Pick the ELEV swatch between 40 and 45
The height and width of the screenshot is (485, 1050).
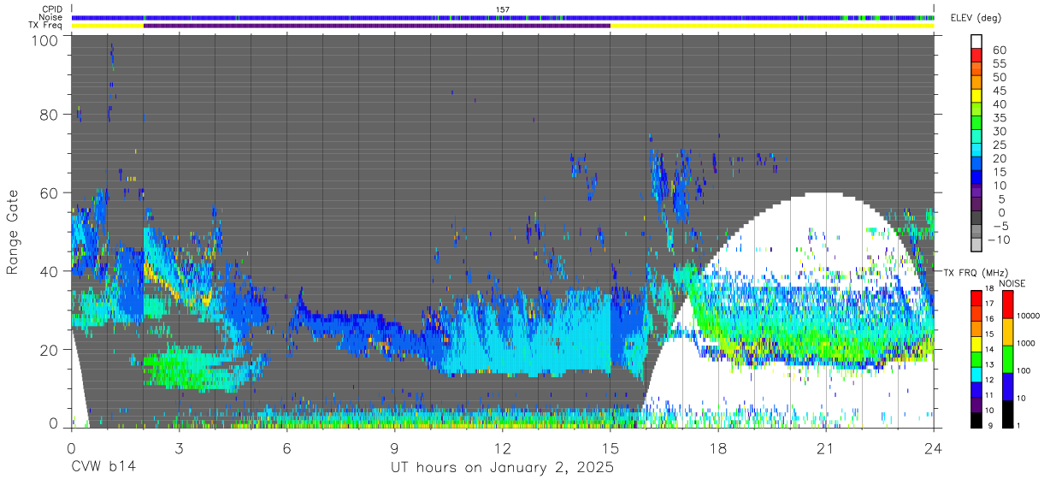[976, 98]
